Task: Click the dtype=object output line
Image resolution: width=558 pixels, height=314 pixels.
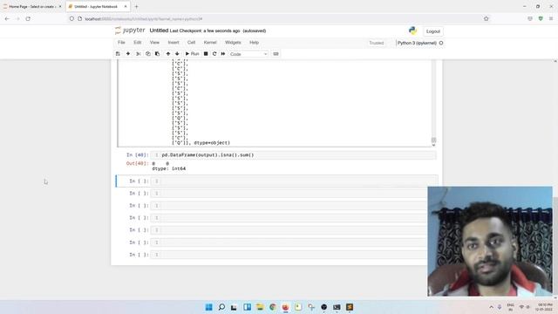Action: pos(201,143)
